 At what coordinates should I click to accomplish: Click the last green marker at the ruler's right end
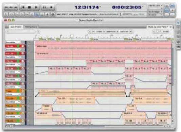[169, 39]
